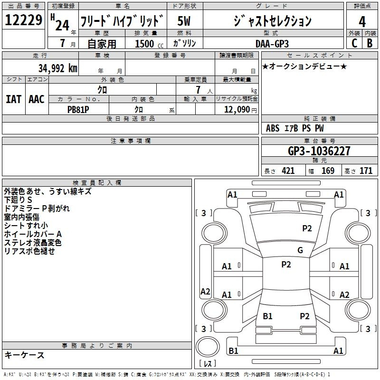This screenshot has width=380, height=380.
Task: Click the chassis number GP3-1036227
Action: point(319,151)
